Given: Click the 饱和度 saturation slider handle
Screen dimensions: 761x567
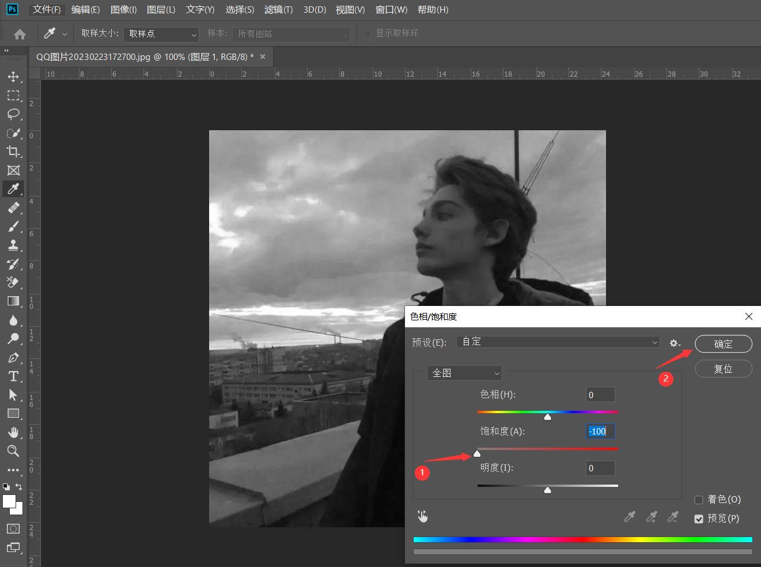Looking at the screenshot, I should (x=477, y=453).
